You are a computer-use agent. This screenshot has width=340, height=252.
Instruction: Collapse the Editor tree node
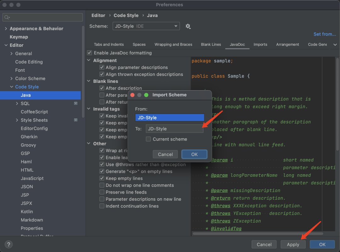[6, 45]
